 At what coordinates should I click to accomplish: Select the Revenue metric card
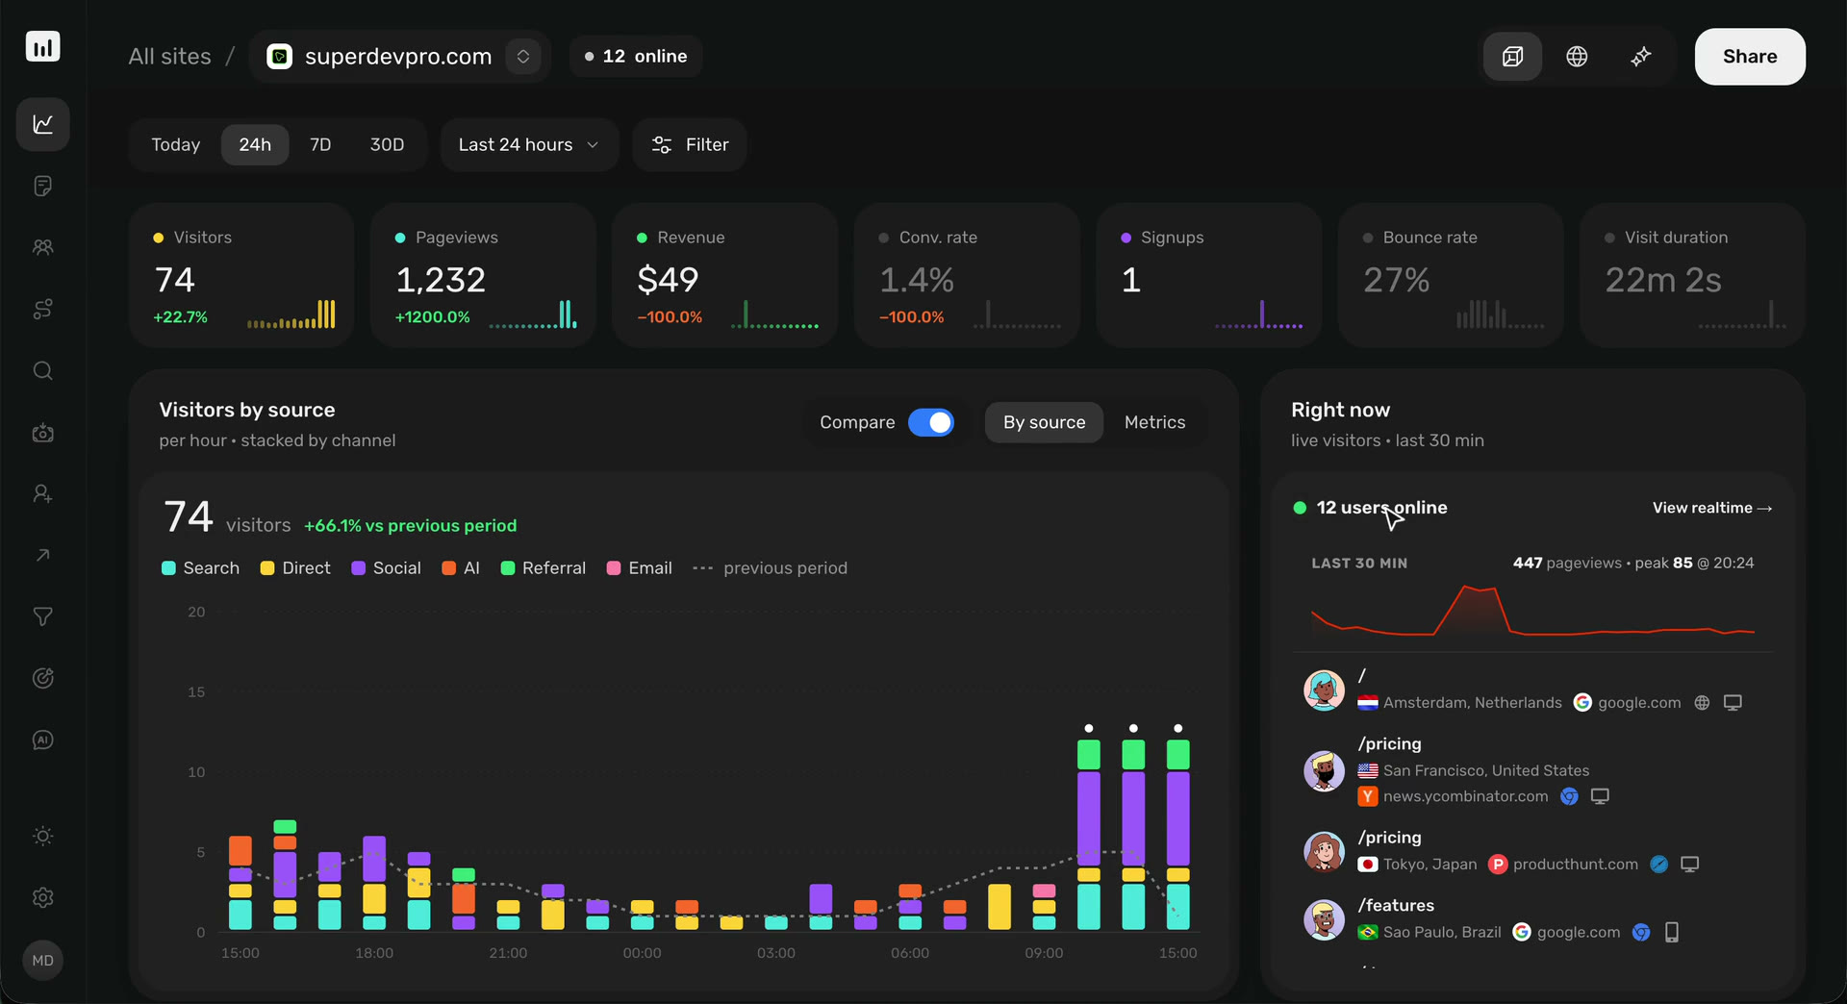click(724, 275)
